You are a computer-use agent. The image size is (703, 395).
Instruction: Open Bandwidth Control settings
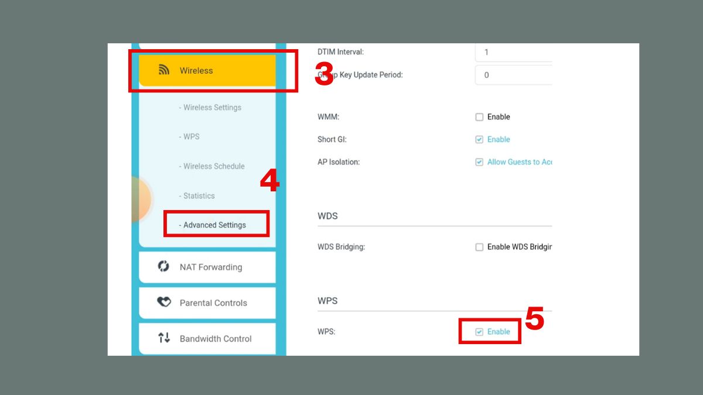pos(216,338)
